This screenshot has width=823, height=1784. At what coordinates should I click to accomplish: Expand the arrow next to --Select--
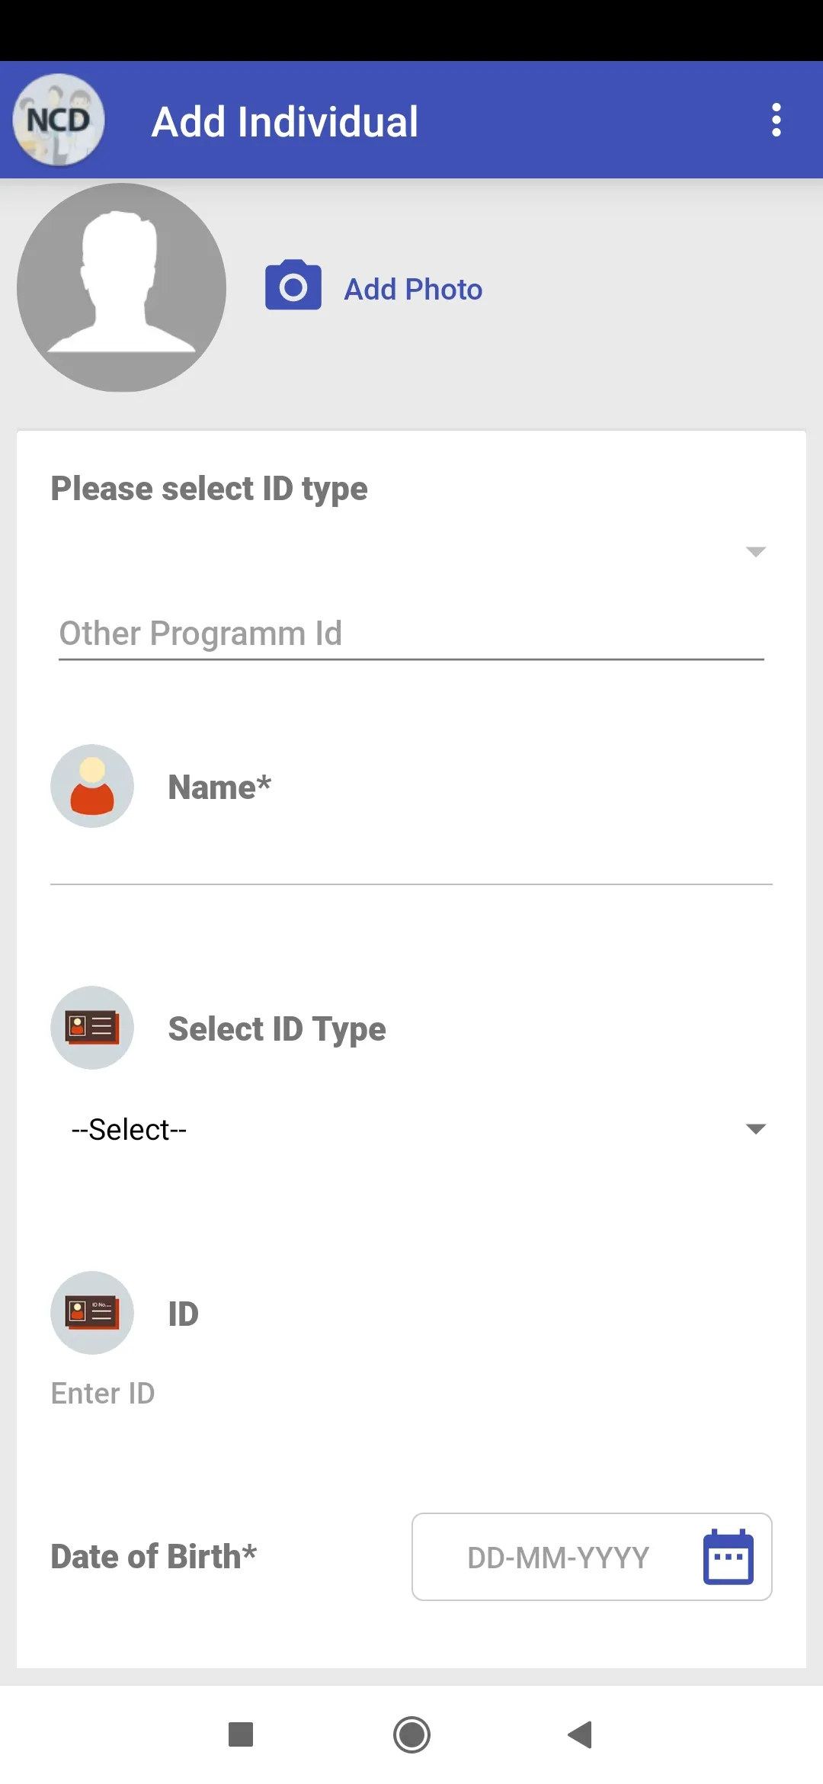point(755,1129)
